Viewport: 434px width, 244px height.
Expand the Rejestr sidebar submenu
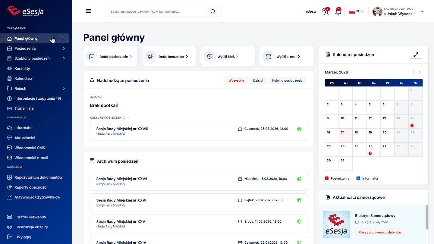[x=64, y=89]
